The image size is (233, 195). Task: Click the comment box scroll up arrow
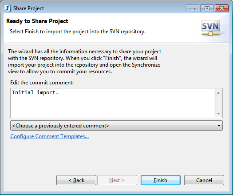click(x=218, y=93)
